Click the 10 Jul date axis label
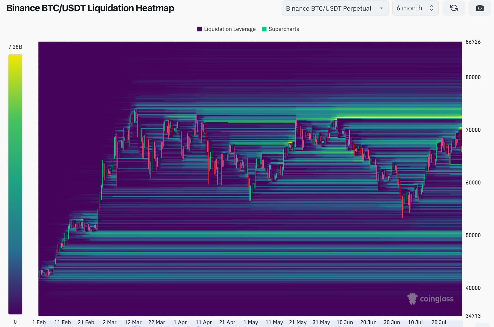Screen dimensions: 494x327 click(x=415, y=322)
